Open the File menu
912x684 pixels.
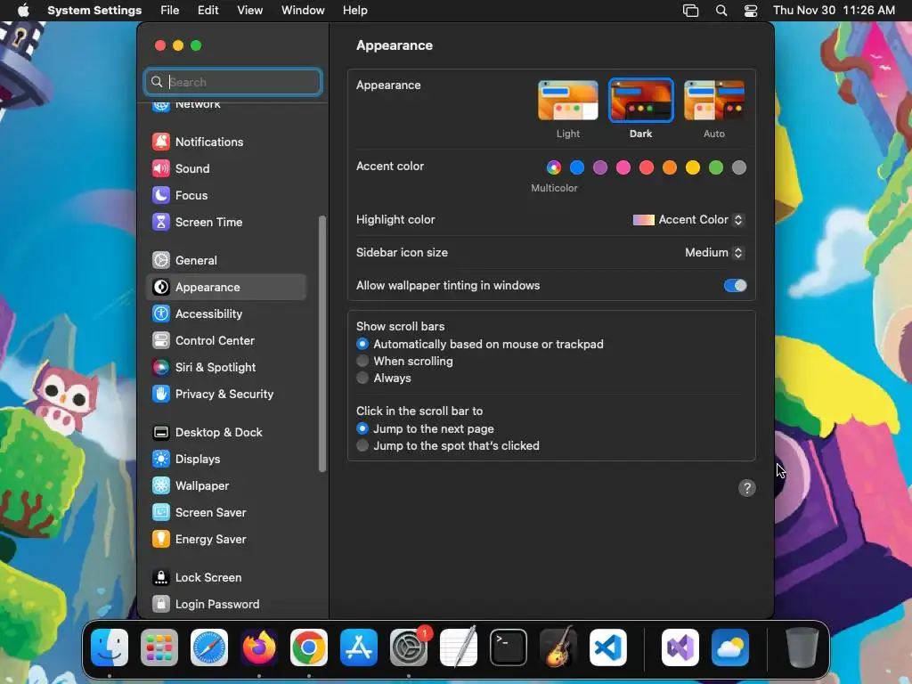coord(170,10)
